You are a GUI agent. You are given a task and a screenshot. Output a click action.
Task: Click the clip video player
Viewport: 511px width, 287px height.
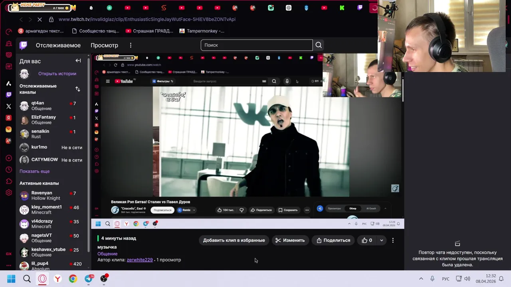coord(248,142)
